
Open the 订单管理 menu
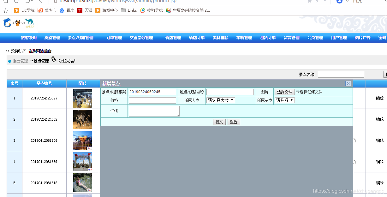pyautogui.click(x=114, y=38)
